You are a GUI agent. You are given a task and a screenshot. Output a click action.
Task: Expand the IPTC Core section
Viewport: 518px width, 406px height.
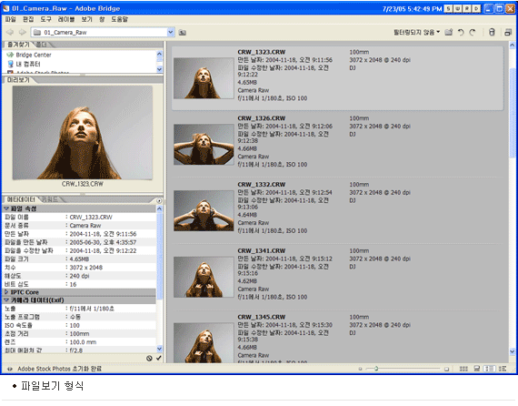pos(6,292)
